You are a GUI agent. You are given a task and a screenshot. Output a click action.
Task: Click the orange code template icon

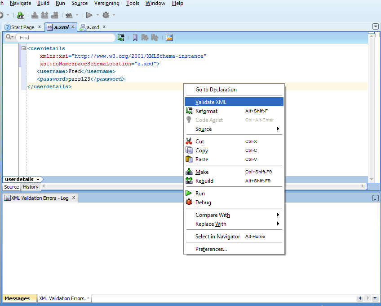169,38
